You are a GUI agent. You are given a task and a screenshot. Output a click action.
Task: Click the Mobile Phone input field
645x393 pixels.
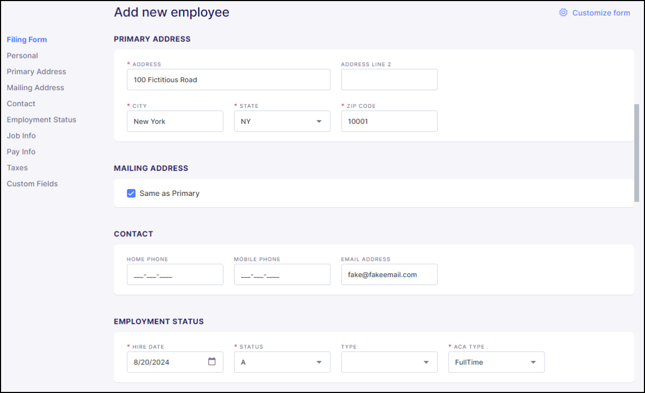tap(282, 274)
